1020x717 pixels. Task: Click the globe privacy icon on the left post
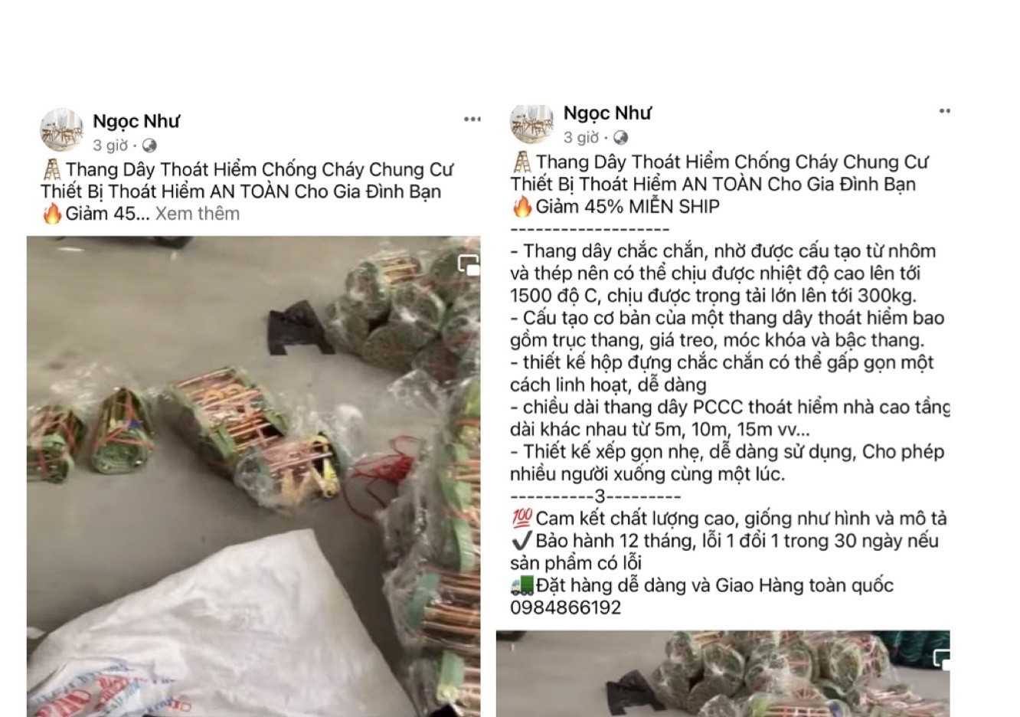click(150, 146)
